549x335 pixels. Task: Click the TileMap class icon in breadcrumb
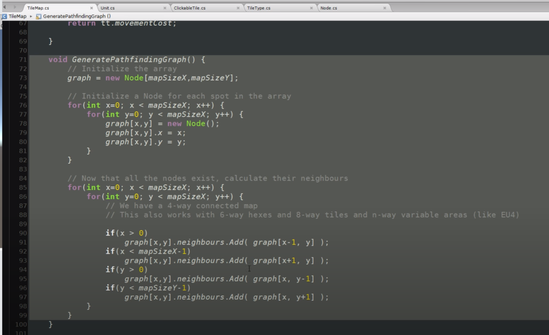coord(4,16)
